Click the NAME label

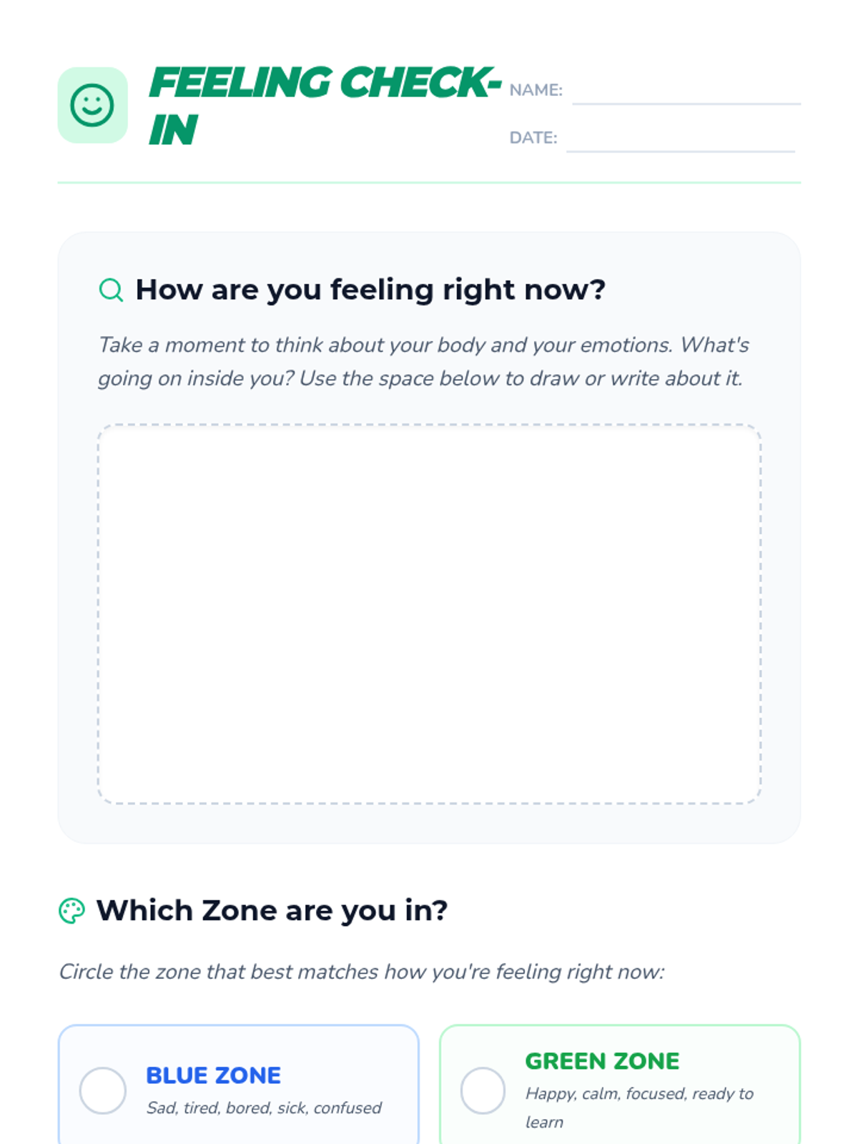pos(536,90)
